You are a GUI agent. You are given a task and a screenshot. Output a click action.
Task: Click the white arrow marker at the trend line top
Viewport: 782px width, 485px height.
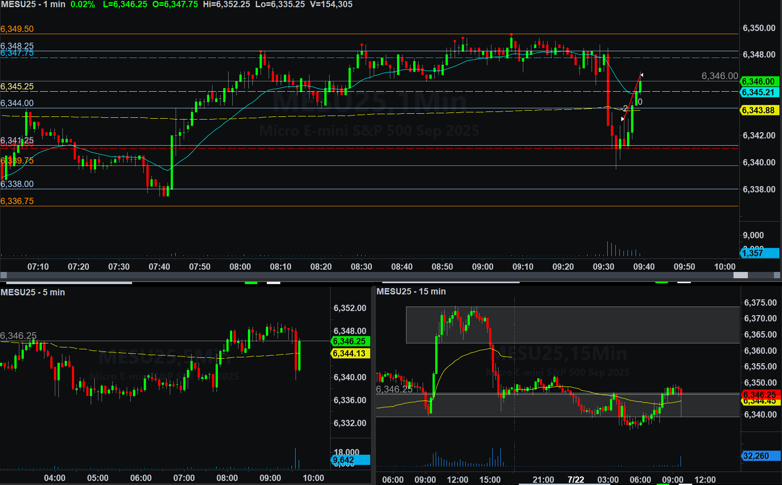pyautogui.click(x=641, y=75)
